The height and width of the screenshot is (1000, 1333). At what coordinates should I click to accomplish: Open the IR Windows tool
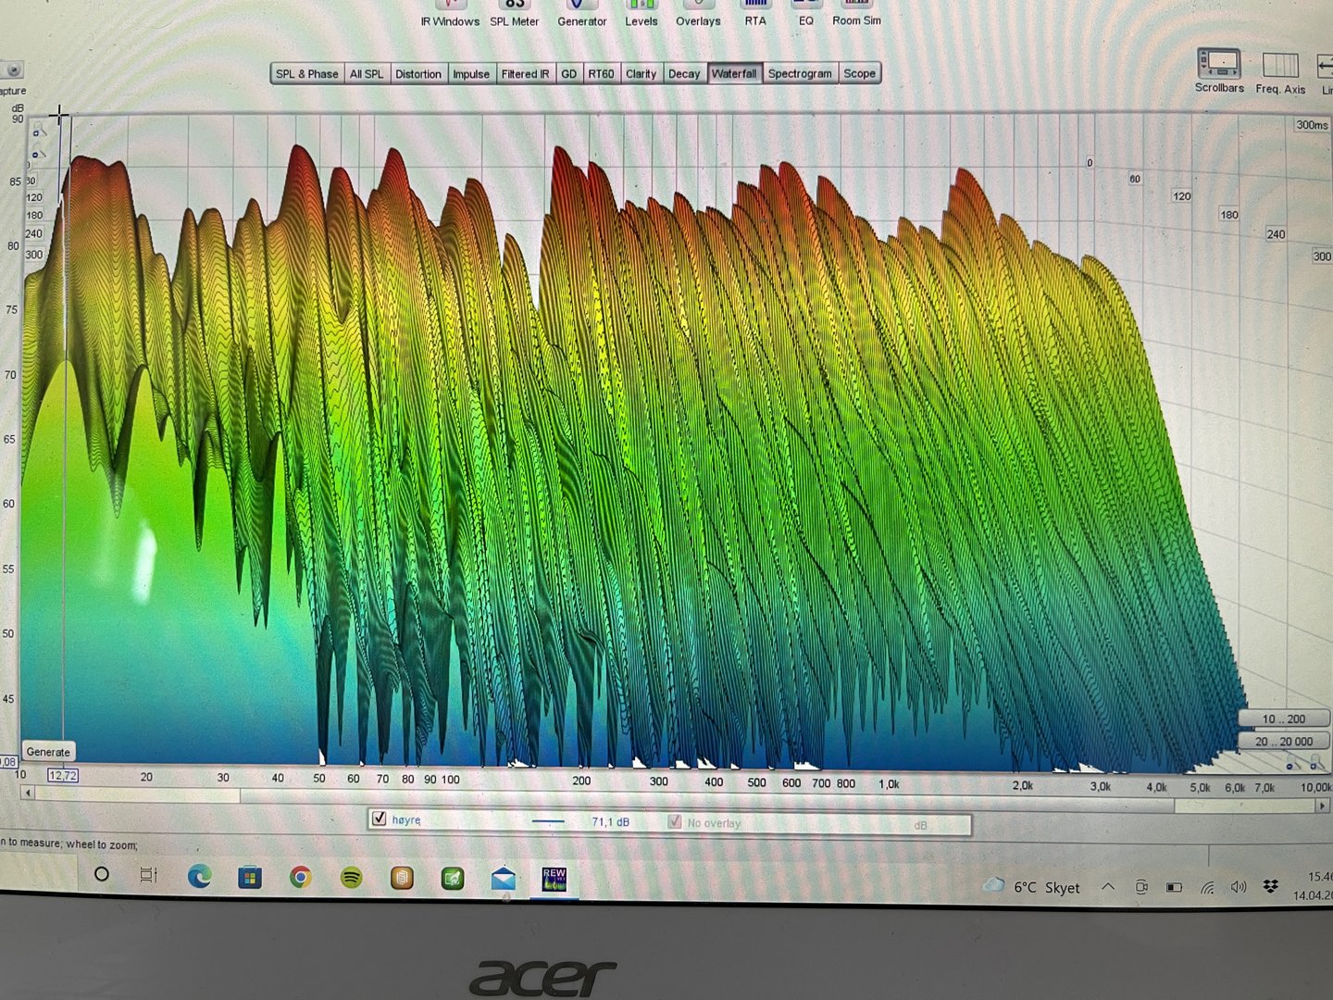pos(450,14)
